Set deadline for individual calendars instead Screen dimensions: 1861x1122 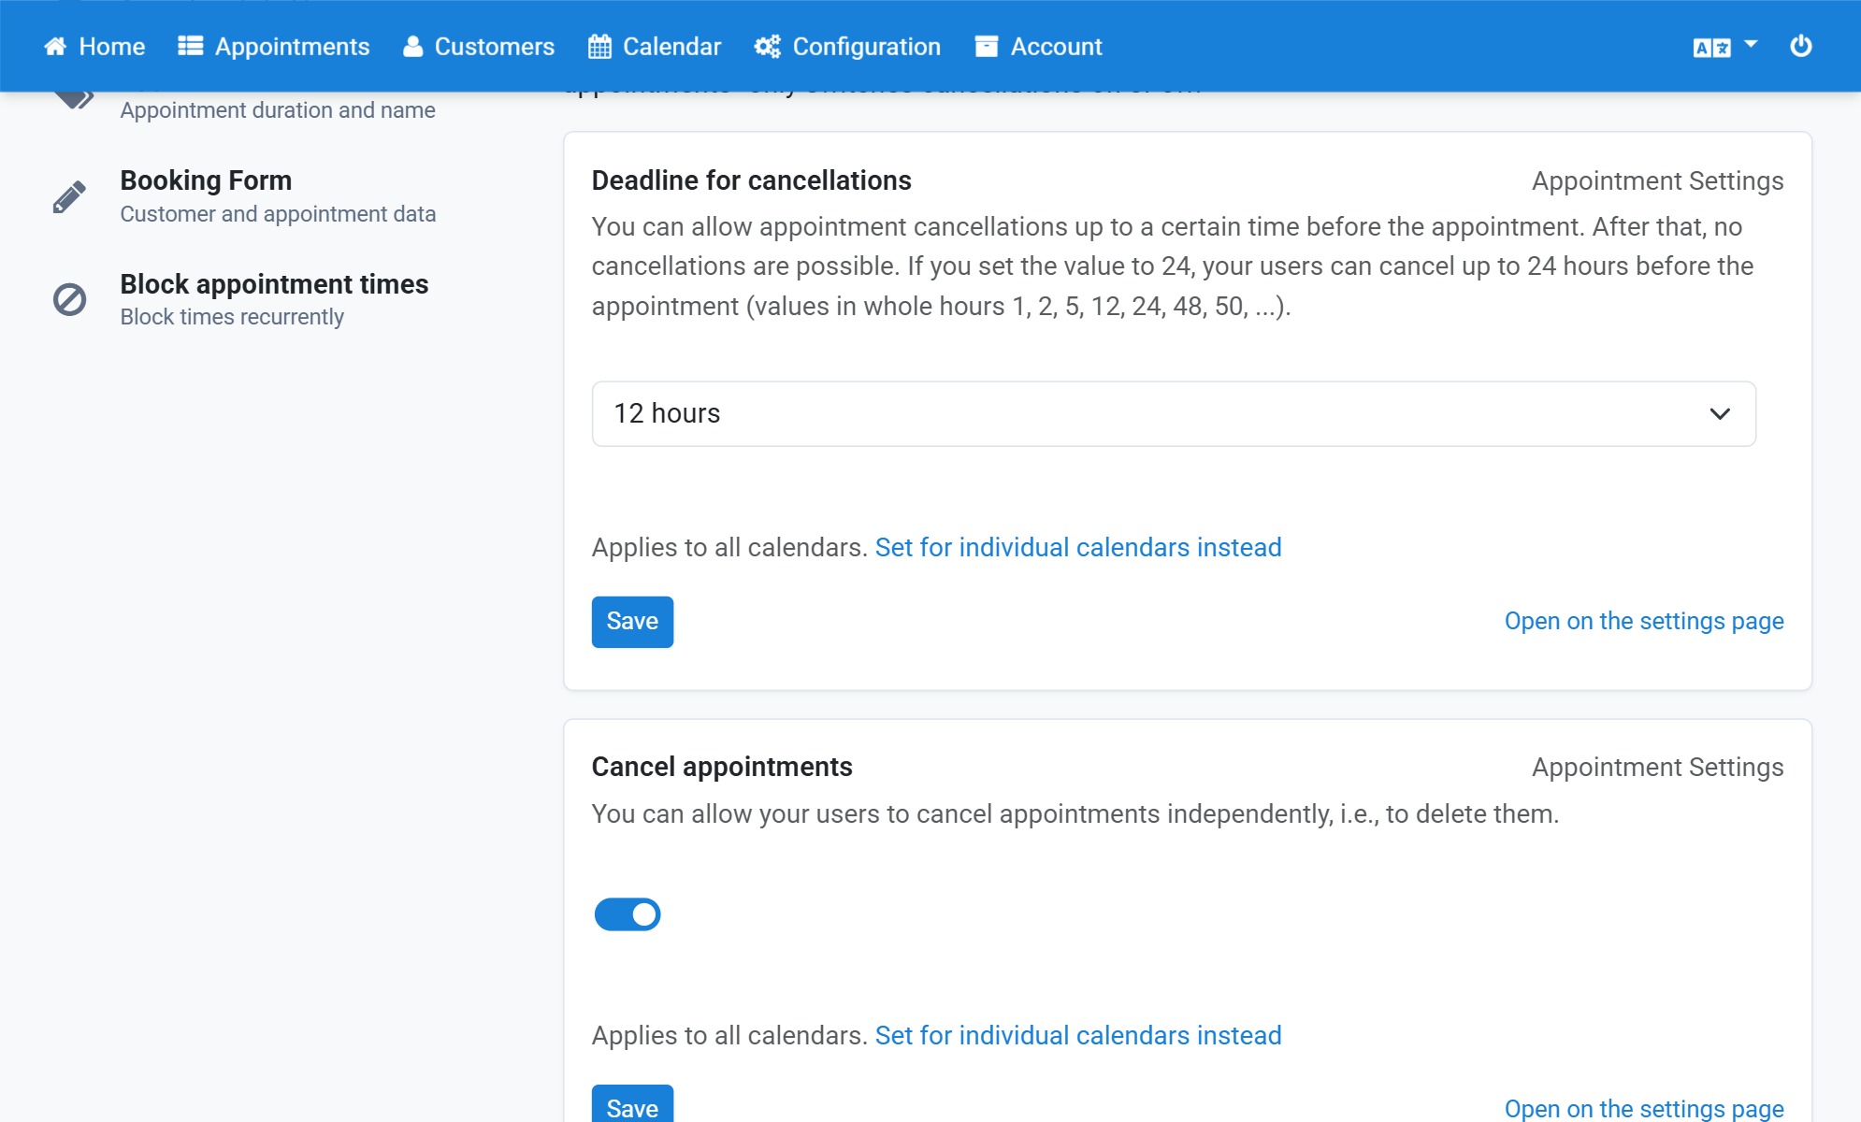click(x=1078, y=548)
